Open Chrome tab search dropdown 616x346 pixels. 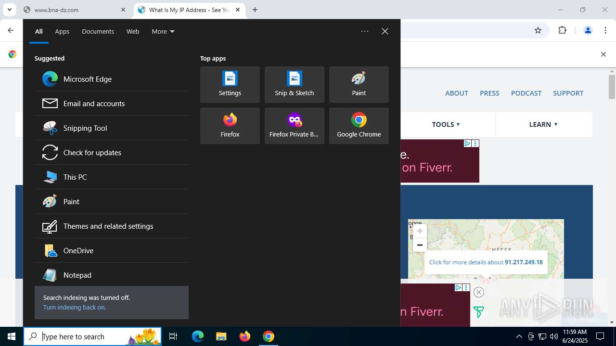[x=9, y=10]
